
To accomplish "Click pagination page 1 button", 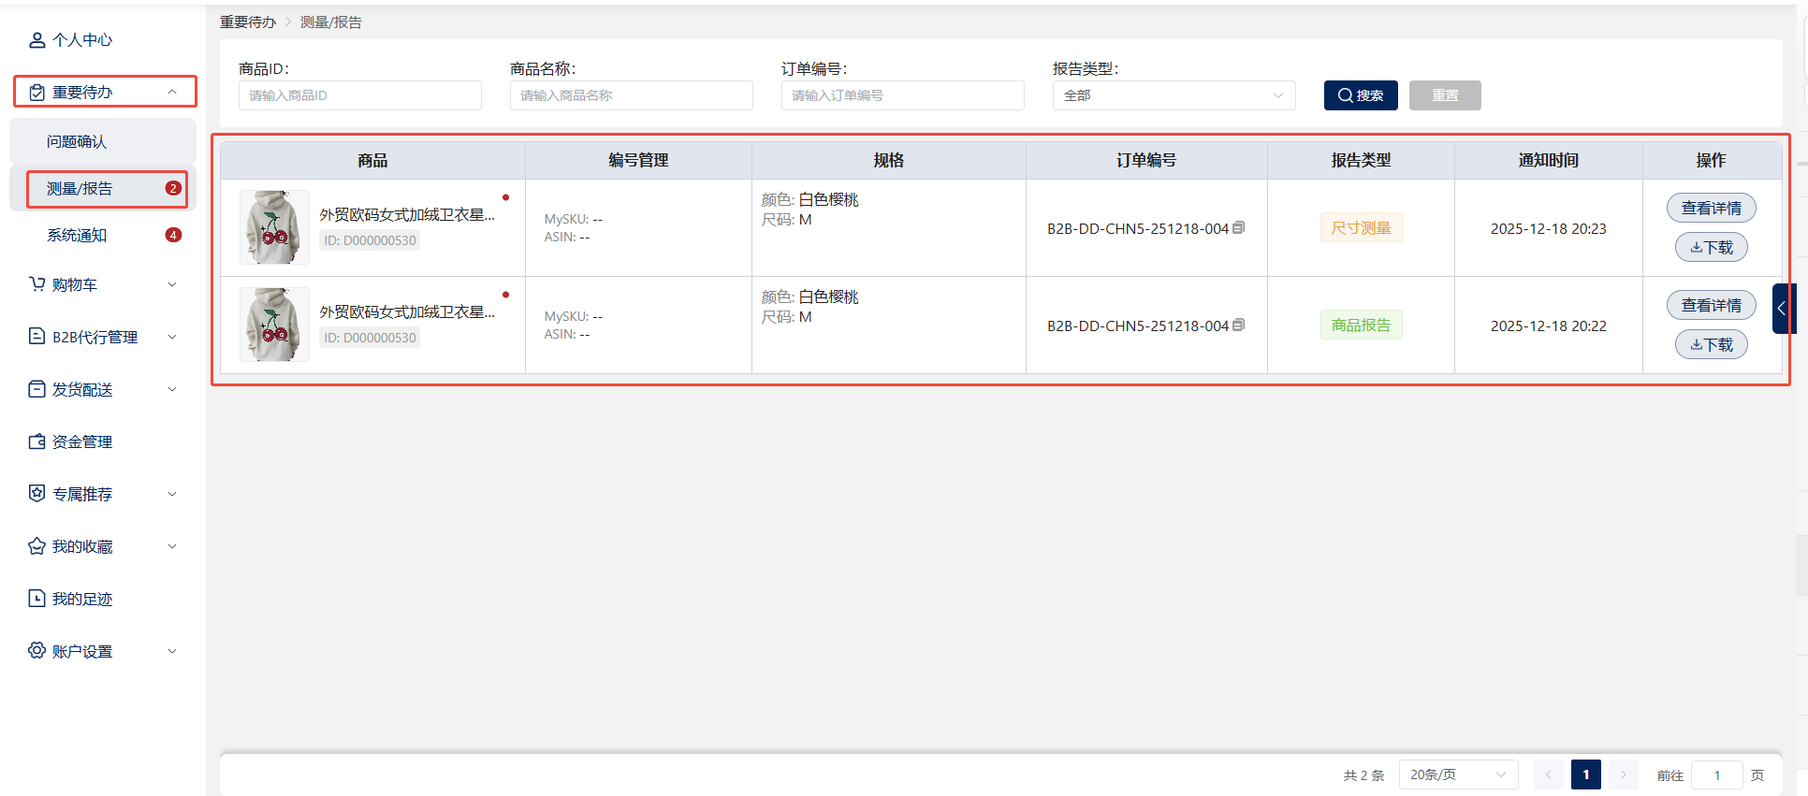I will point(1586,774).
